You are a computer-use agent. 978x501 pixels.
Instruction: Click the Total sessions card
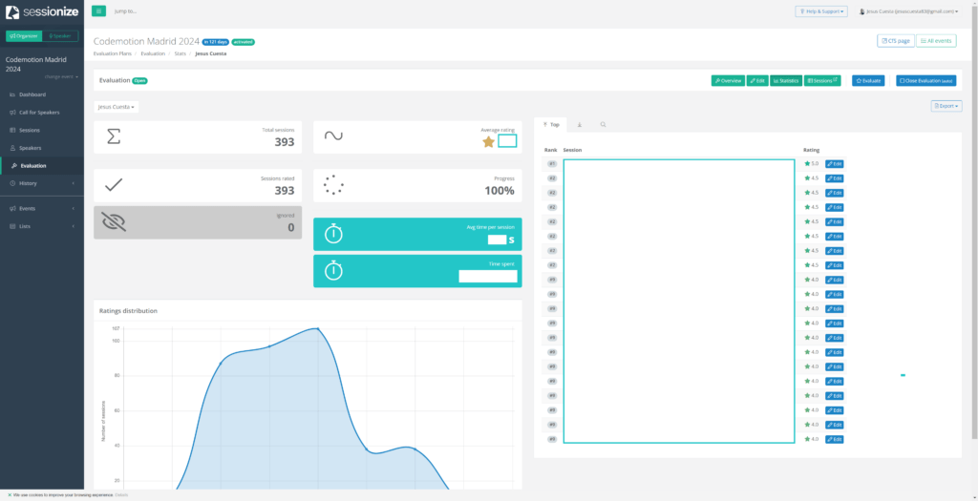(x=198, y=137)
